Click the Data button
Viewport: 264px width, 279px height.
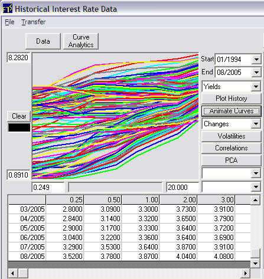(43, 41)
